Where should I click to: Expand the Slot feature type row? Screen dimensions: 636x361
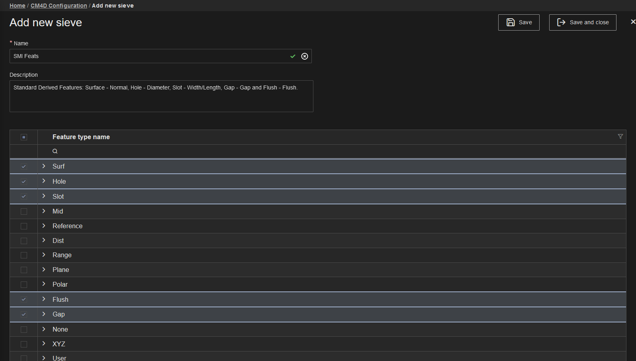coord(44,196)
